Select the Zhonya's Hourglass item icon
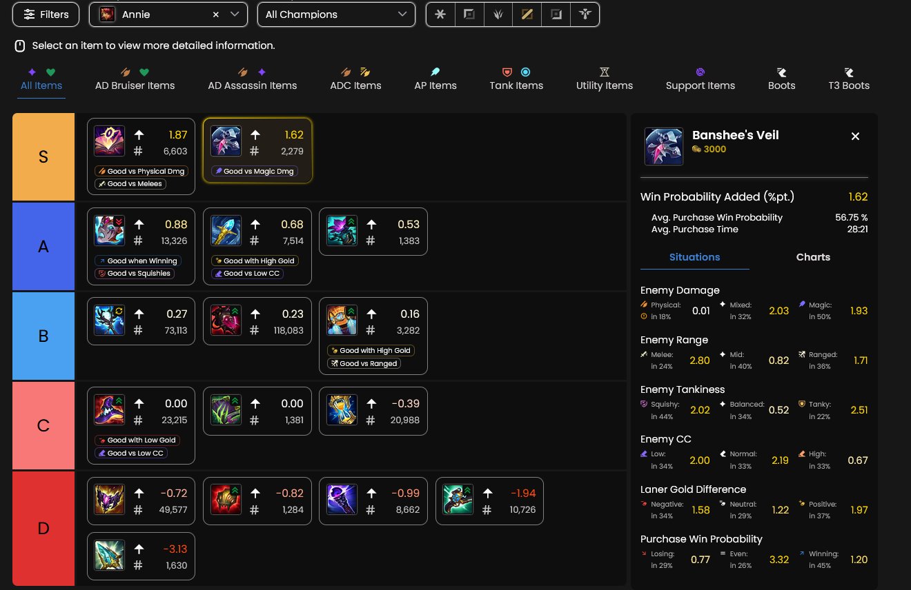This screenshot has height=590, width=911. pyautogui.click(x=342, y=409)
